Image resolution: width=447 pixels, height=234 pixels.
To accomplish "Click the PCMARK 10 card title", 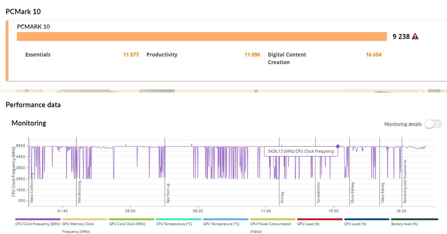I will (x=34, y=26).
